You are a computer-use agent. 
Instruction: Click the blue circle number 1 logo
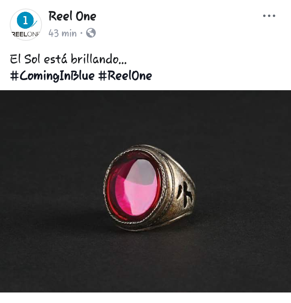point(25,20)
